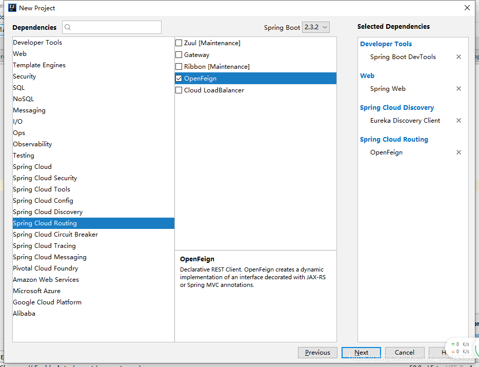479x367 pixels.
Task: Select Spring Cloud Routing category in list
Action: pyautogui.click(x=93, y=223)
